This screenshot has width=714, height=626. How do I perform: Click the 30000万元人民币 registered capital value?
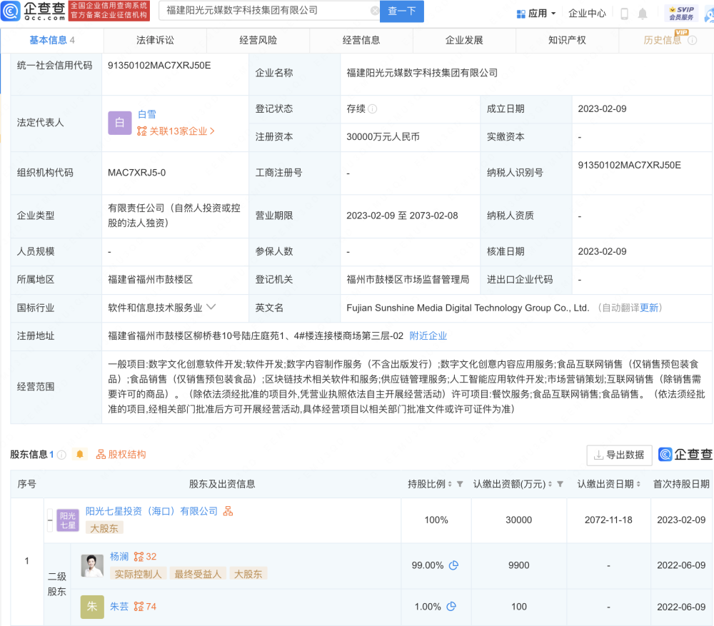point(383,137)
